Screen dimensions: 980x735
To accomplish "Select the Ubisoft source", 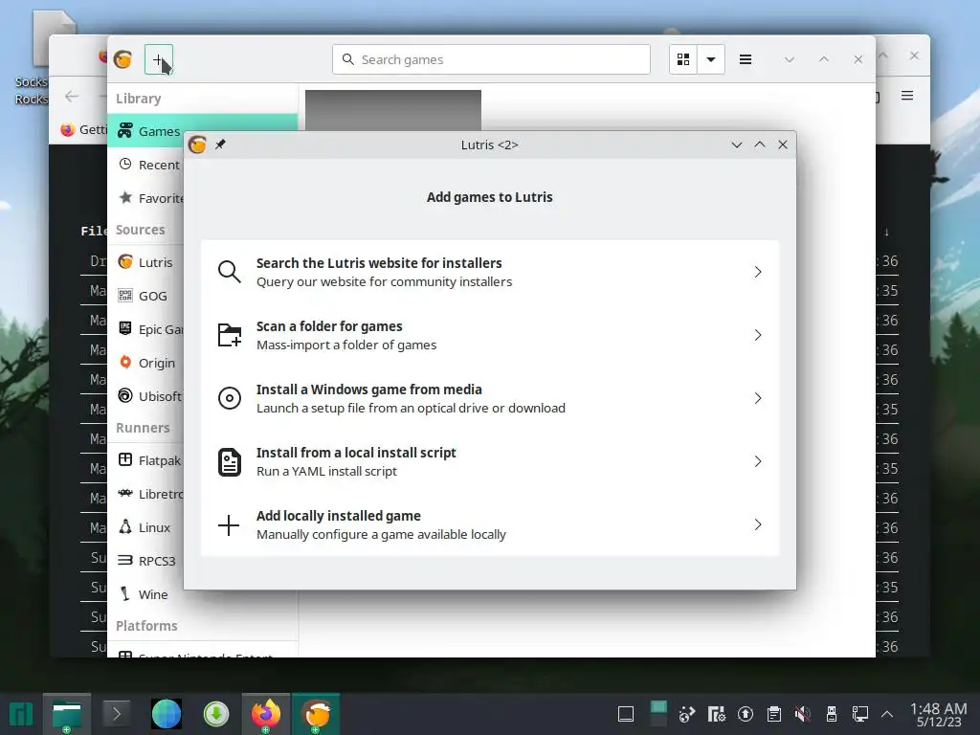I will tap(146, 395).
